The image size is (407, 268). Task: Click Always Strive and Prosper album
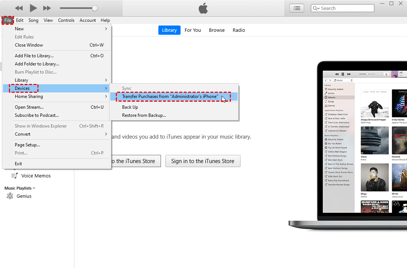pyautogui.click(x=374, y=103)
